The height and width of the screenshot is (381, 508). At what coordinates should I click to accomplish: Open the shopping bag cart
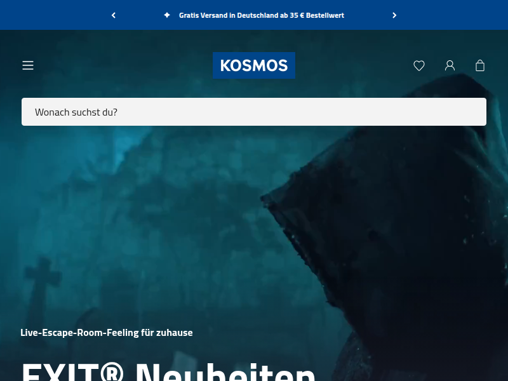[x=480, y=65]
